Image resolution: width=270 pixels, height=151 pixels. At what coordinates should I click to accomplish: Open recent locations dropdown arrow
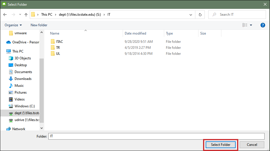tap(20, 15)
